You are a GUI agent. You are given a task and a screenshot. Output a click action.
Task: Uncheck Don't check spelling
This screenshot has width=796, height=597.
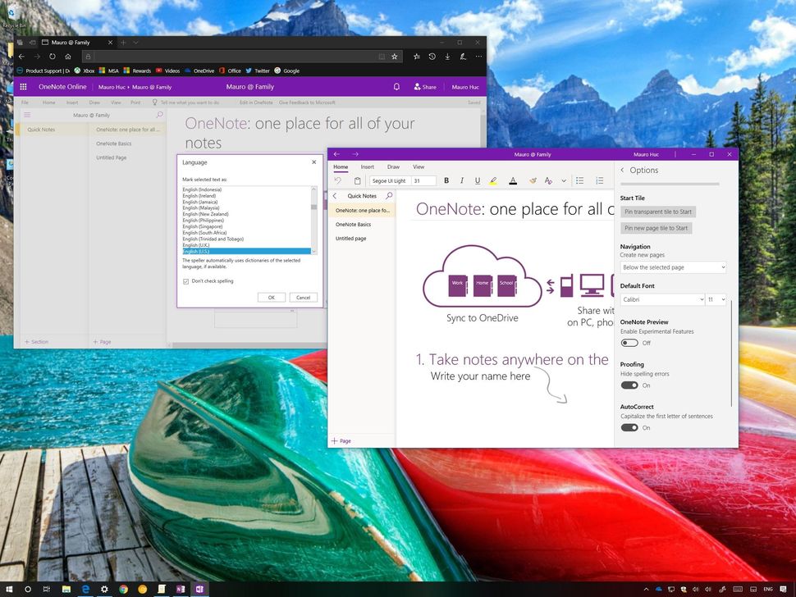point(185,281)
